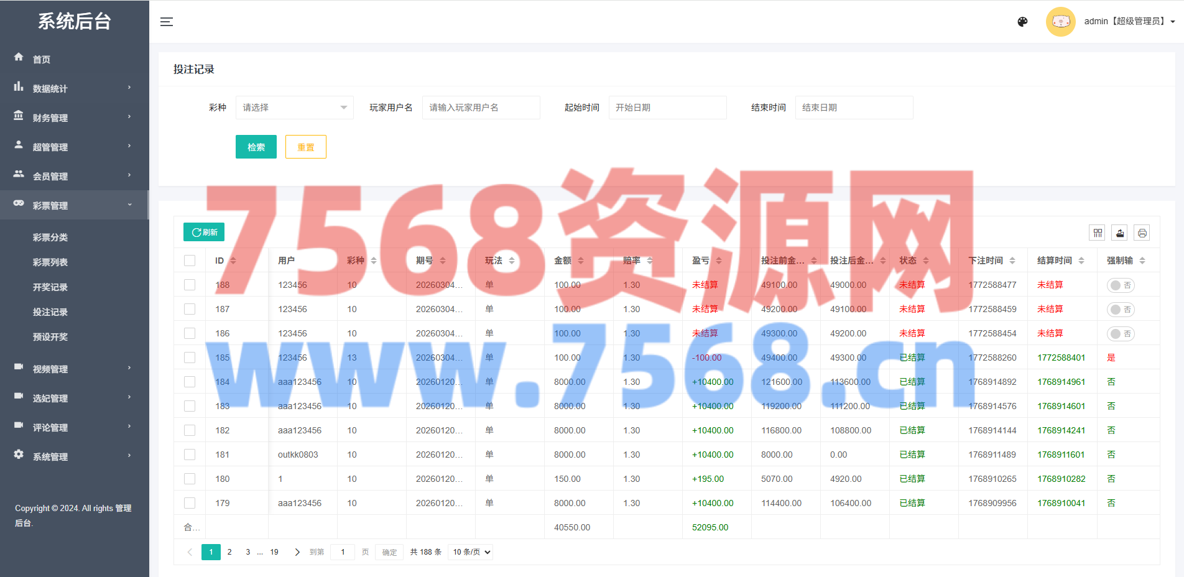This screenshot has height=577, width=1184.
Task: Click the 重置 reset button
Action: (x=305, y=147)
